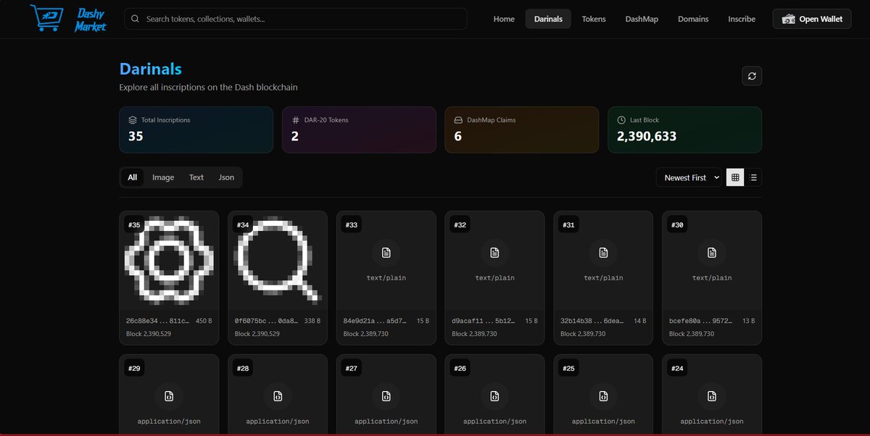This screenshot has height=436, width=870.
Task: Focus the search tokens, collections, wallets field
Action: click(x=295, y=19)
